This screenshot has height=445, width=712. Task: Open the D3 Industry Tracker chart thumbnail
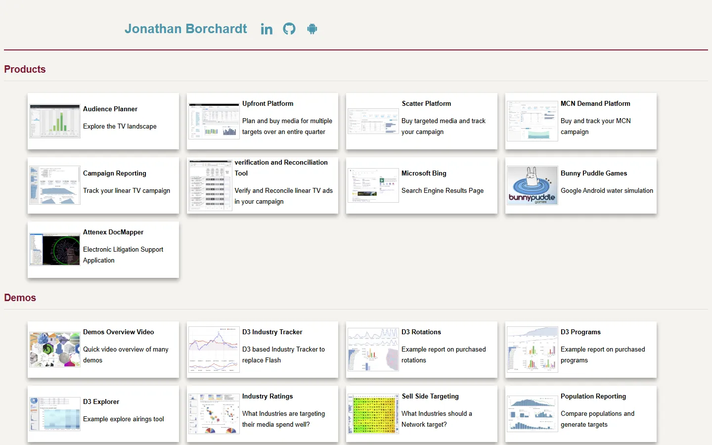coord(214,350)
